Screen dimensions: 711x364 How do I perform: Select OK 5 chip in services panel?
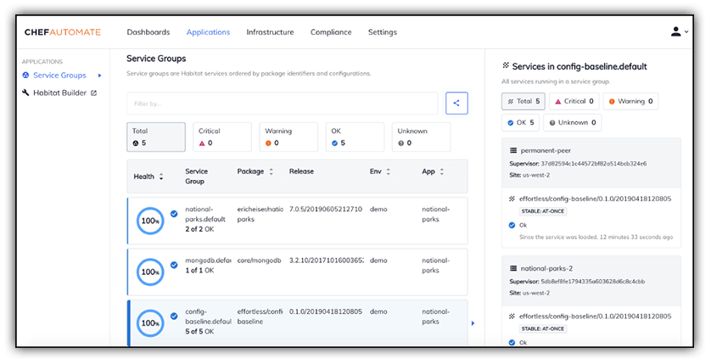[521, 122]
